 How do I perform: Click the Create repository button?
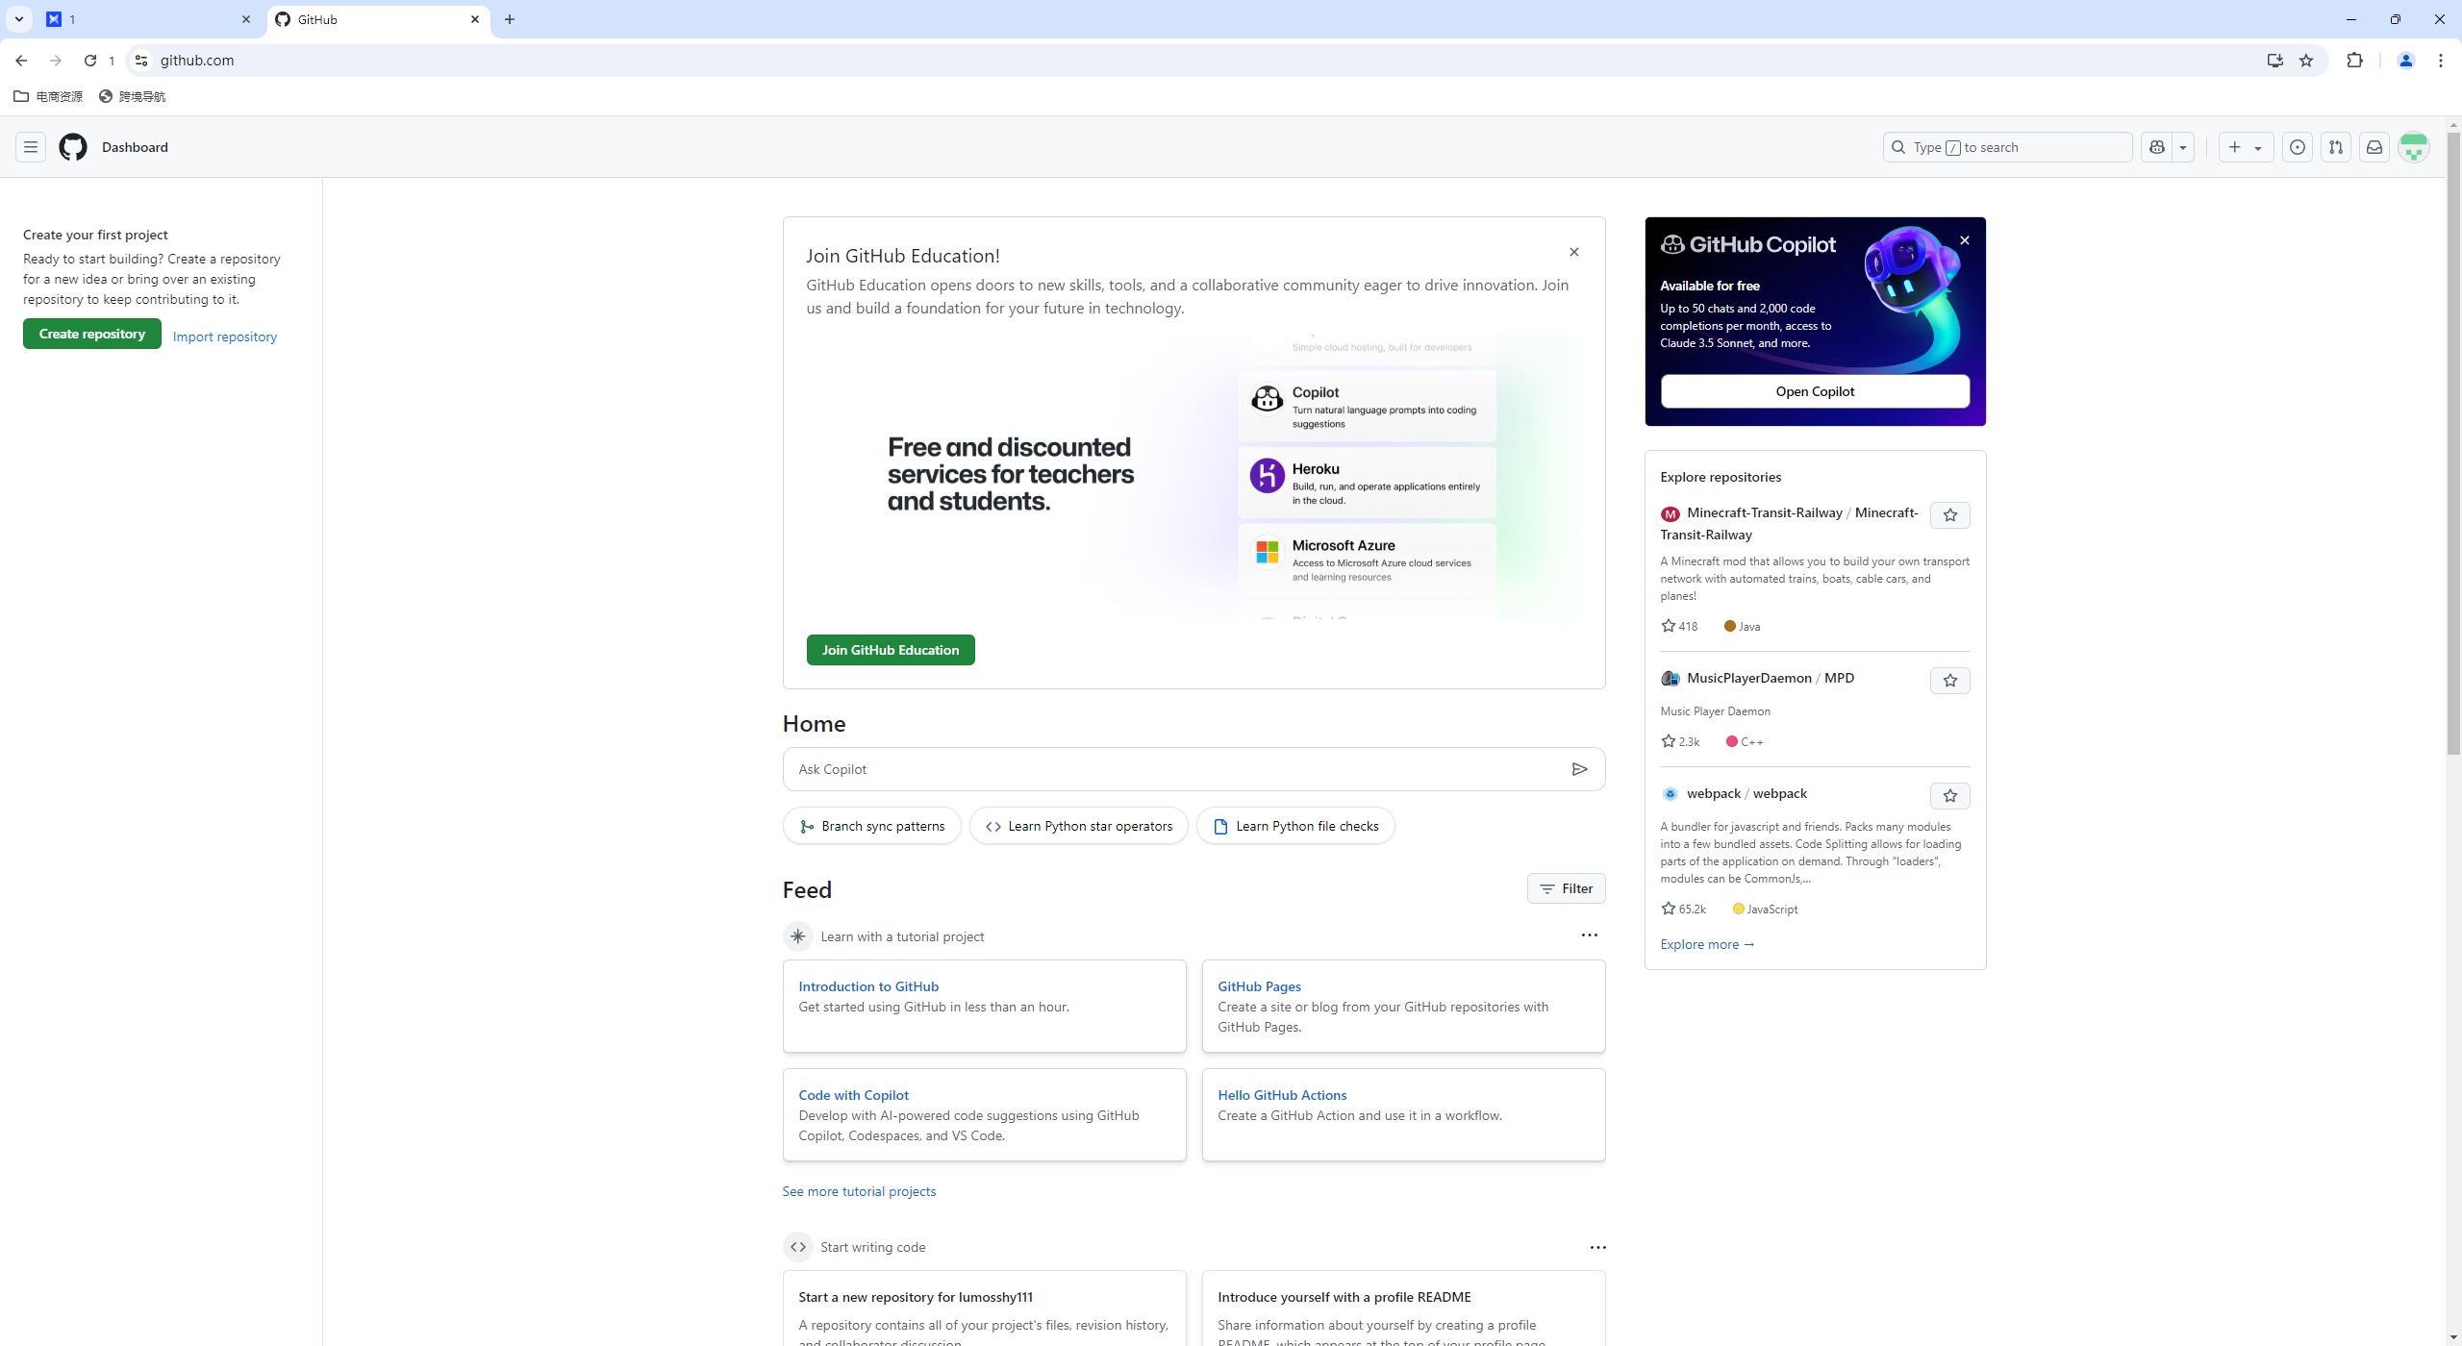(x=92, y=334)
